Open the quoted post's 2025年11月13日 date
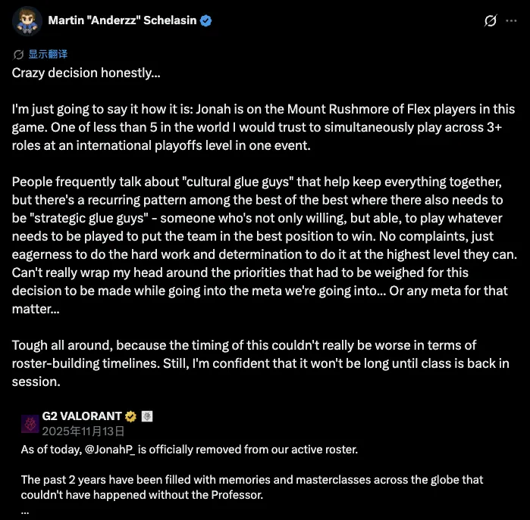This screenshot has height=520, width=530. [x=83, y=430]
